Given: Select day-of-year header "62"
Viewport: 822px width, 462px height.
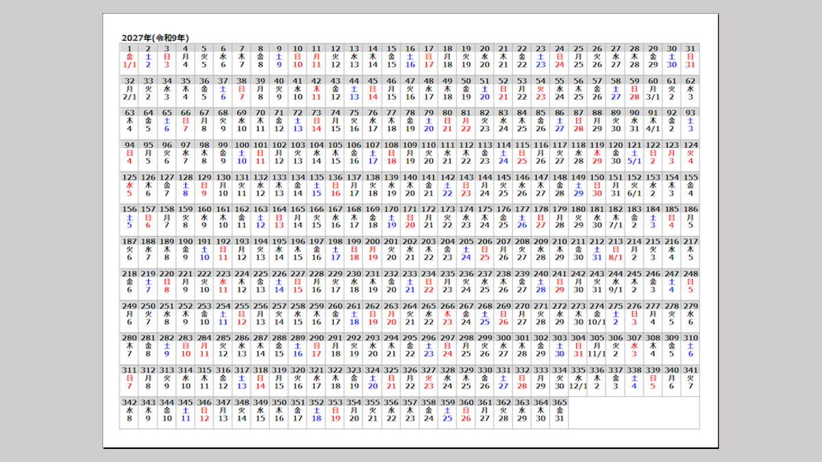Looking at the screenshot, I should tap(690, 81).
